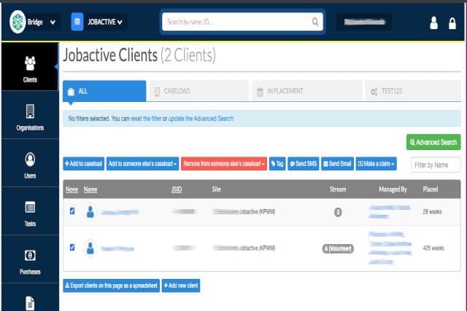The width and height of the screenshot is (467, 311).
Task: Click the search magnifier icon
Action: (x=315, y=23)
